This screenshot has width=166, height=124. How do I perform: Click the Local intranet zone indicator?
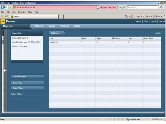point(133,119)
